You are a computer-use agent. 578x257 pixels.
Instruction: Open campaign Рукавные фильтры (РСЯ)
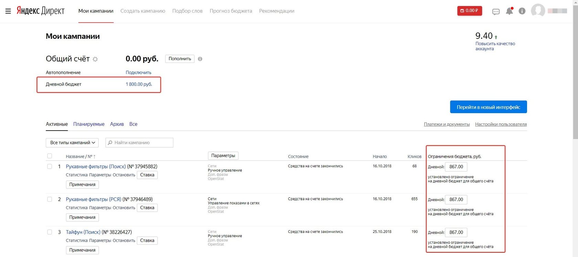click(x=94, y=199)
